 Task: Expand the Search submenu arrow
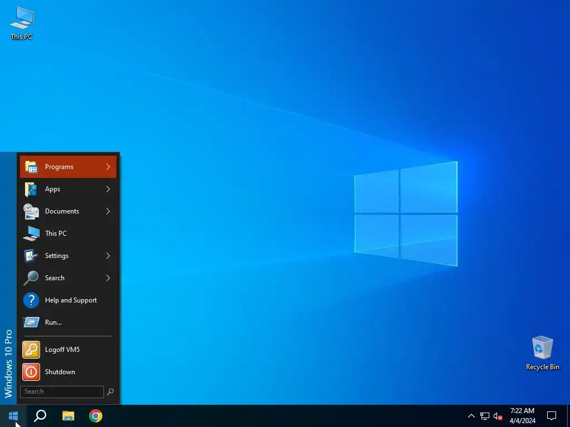pyautogui.click(x=108, y=278)
